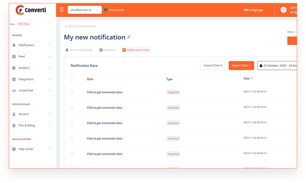Click the Integrations globe icon in sidebar
This screenshot has height=183, width=306.
pos(14,79)
